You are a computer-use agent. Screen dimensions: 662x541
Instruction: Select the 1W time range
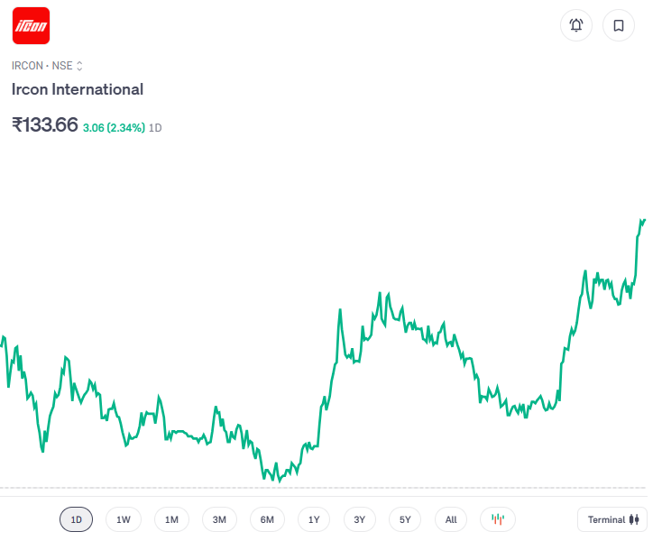tap(124, 519)
